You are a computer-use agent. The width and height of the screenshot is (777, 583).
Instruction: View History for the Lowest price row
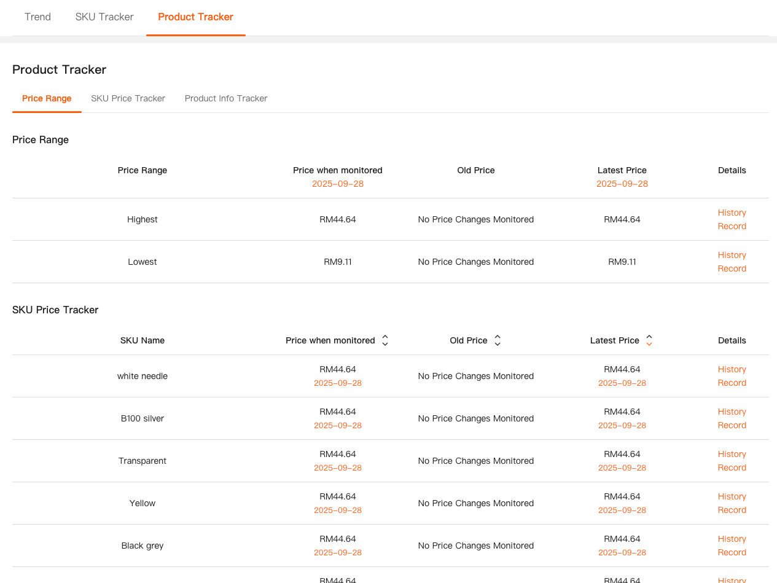(732, 255)
